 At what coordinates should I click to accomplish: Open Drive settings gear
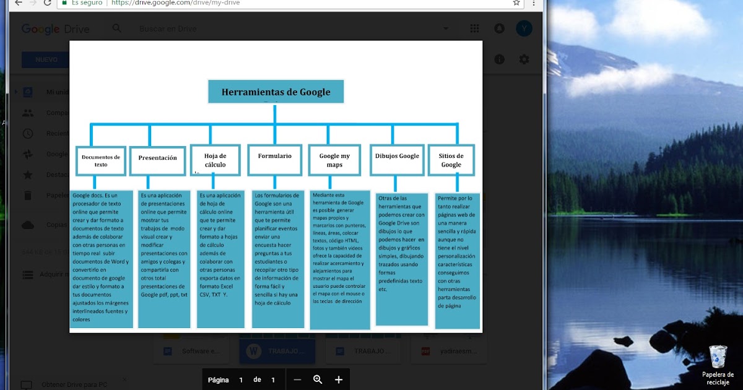tap(524, 59)
